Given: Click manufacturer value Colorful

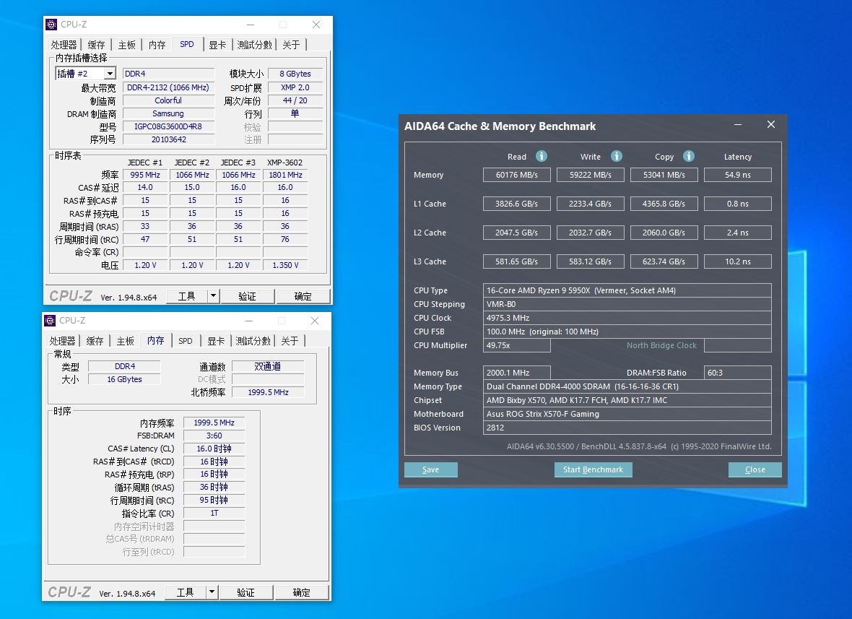Looking at the screenshot, I should pos(168,100).
